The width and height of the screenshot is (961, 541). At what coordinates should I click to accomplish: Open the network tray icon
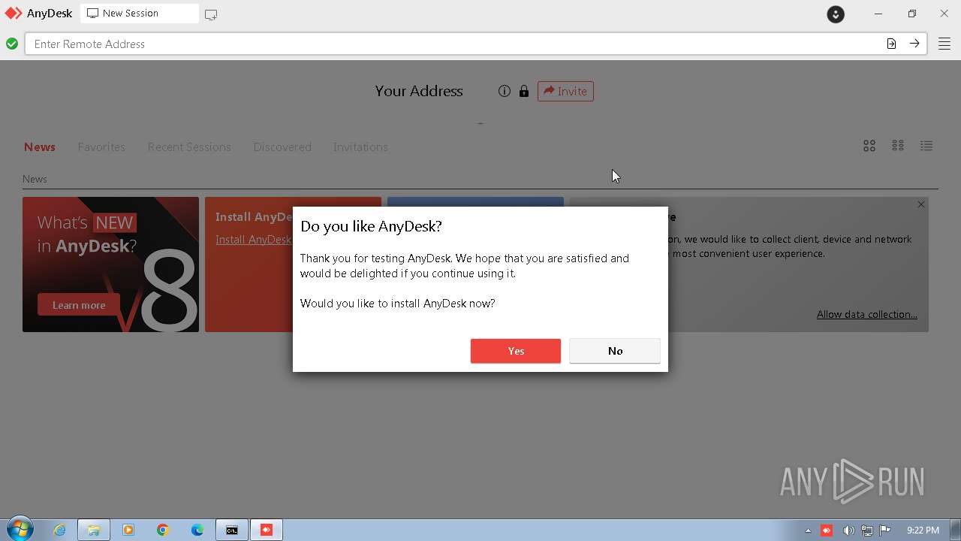pyautogui.click(x=867, y=530)
